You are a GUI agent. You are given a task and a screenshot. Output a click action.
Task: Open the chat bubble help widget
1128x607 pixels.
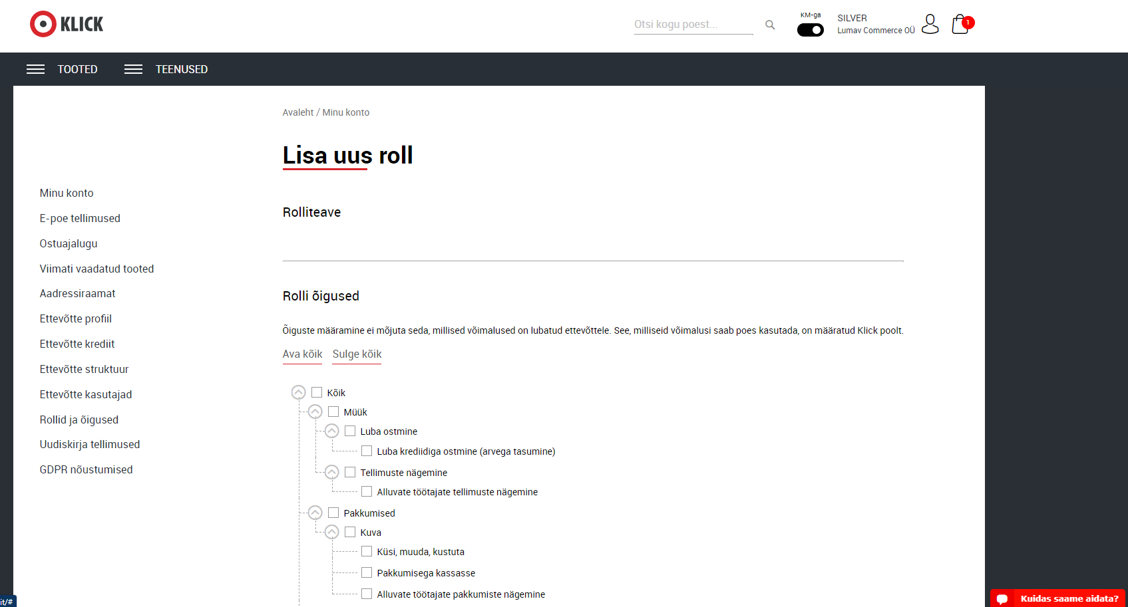1002,598
